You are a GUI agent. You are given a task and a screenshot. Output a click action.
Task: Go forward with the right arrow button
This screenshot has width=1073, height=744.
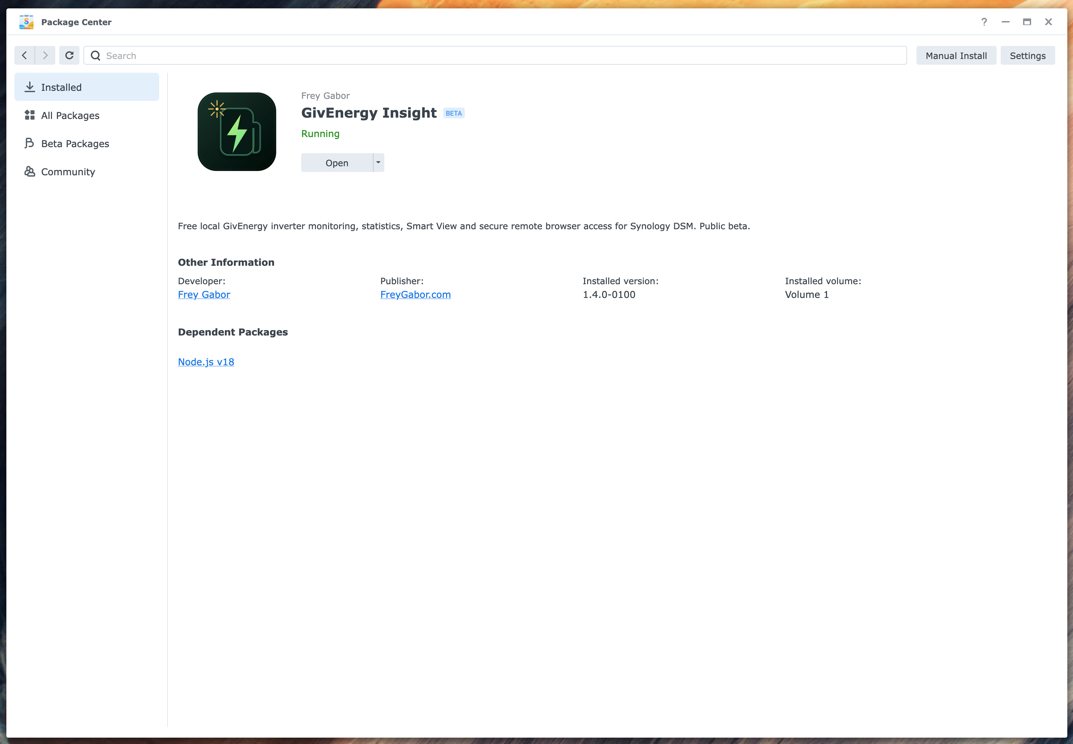45,56
